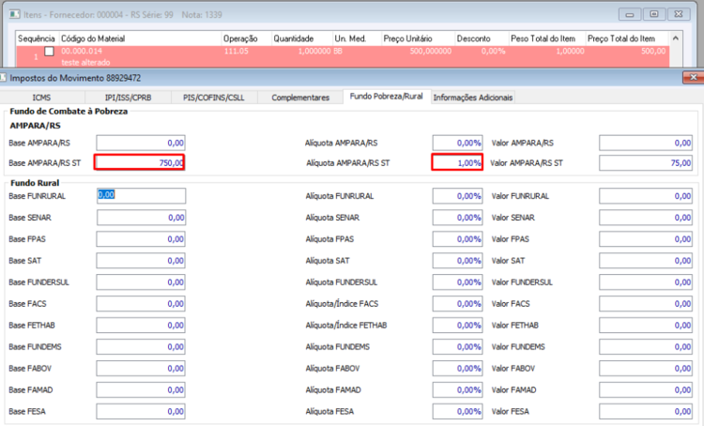Click the Base FESA field
This screenshot has width=704, height=426.
point(141,412)
